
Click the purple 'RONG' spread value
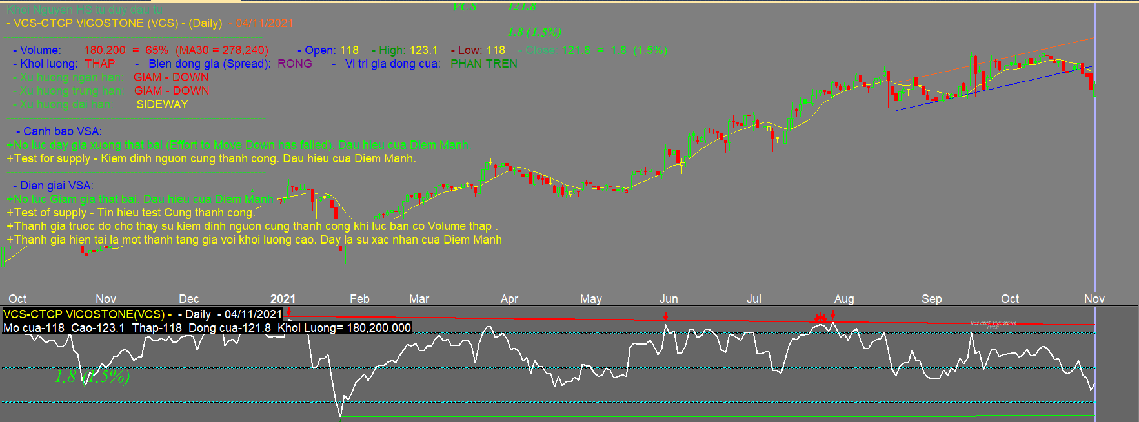point(295,64)
